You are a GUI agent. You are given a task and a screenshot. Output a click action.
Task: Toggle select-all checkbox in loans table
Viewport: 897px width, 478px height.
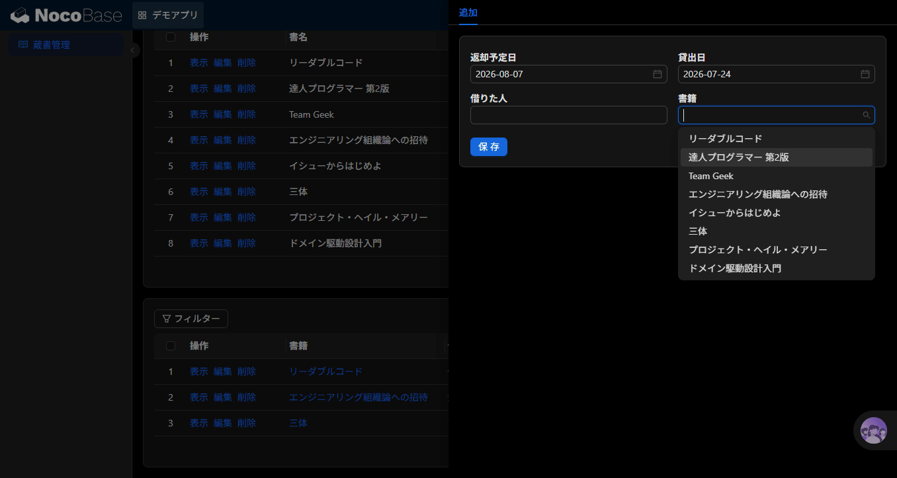coord(171,346)
